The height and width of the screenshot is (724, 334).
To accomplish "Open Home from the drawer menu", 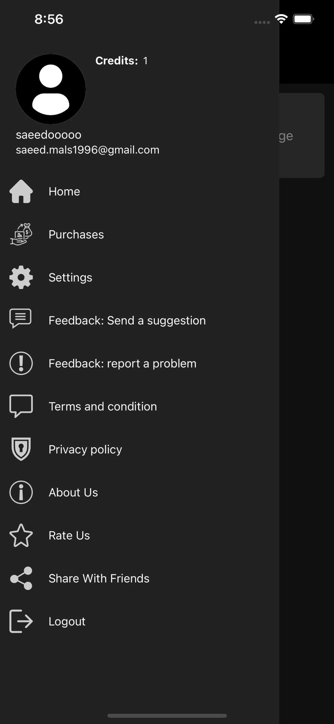I will [x=64, y=191].
